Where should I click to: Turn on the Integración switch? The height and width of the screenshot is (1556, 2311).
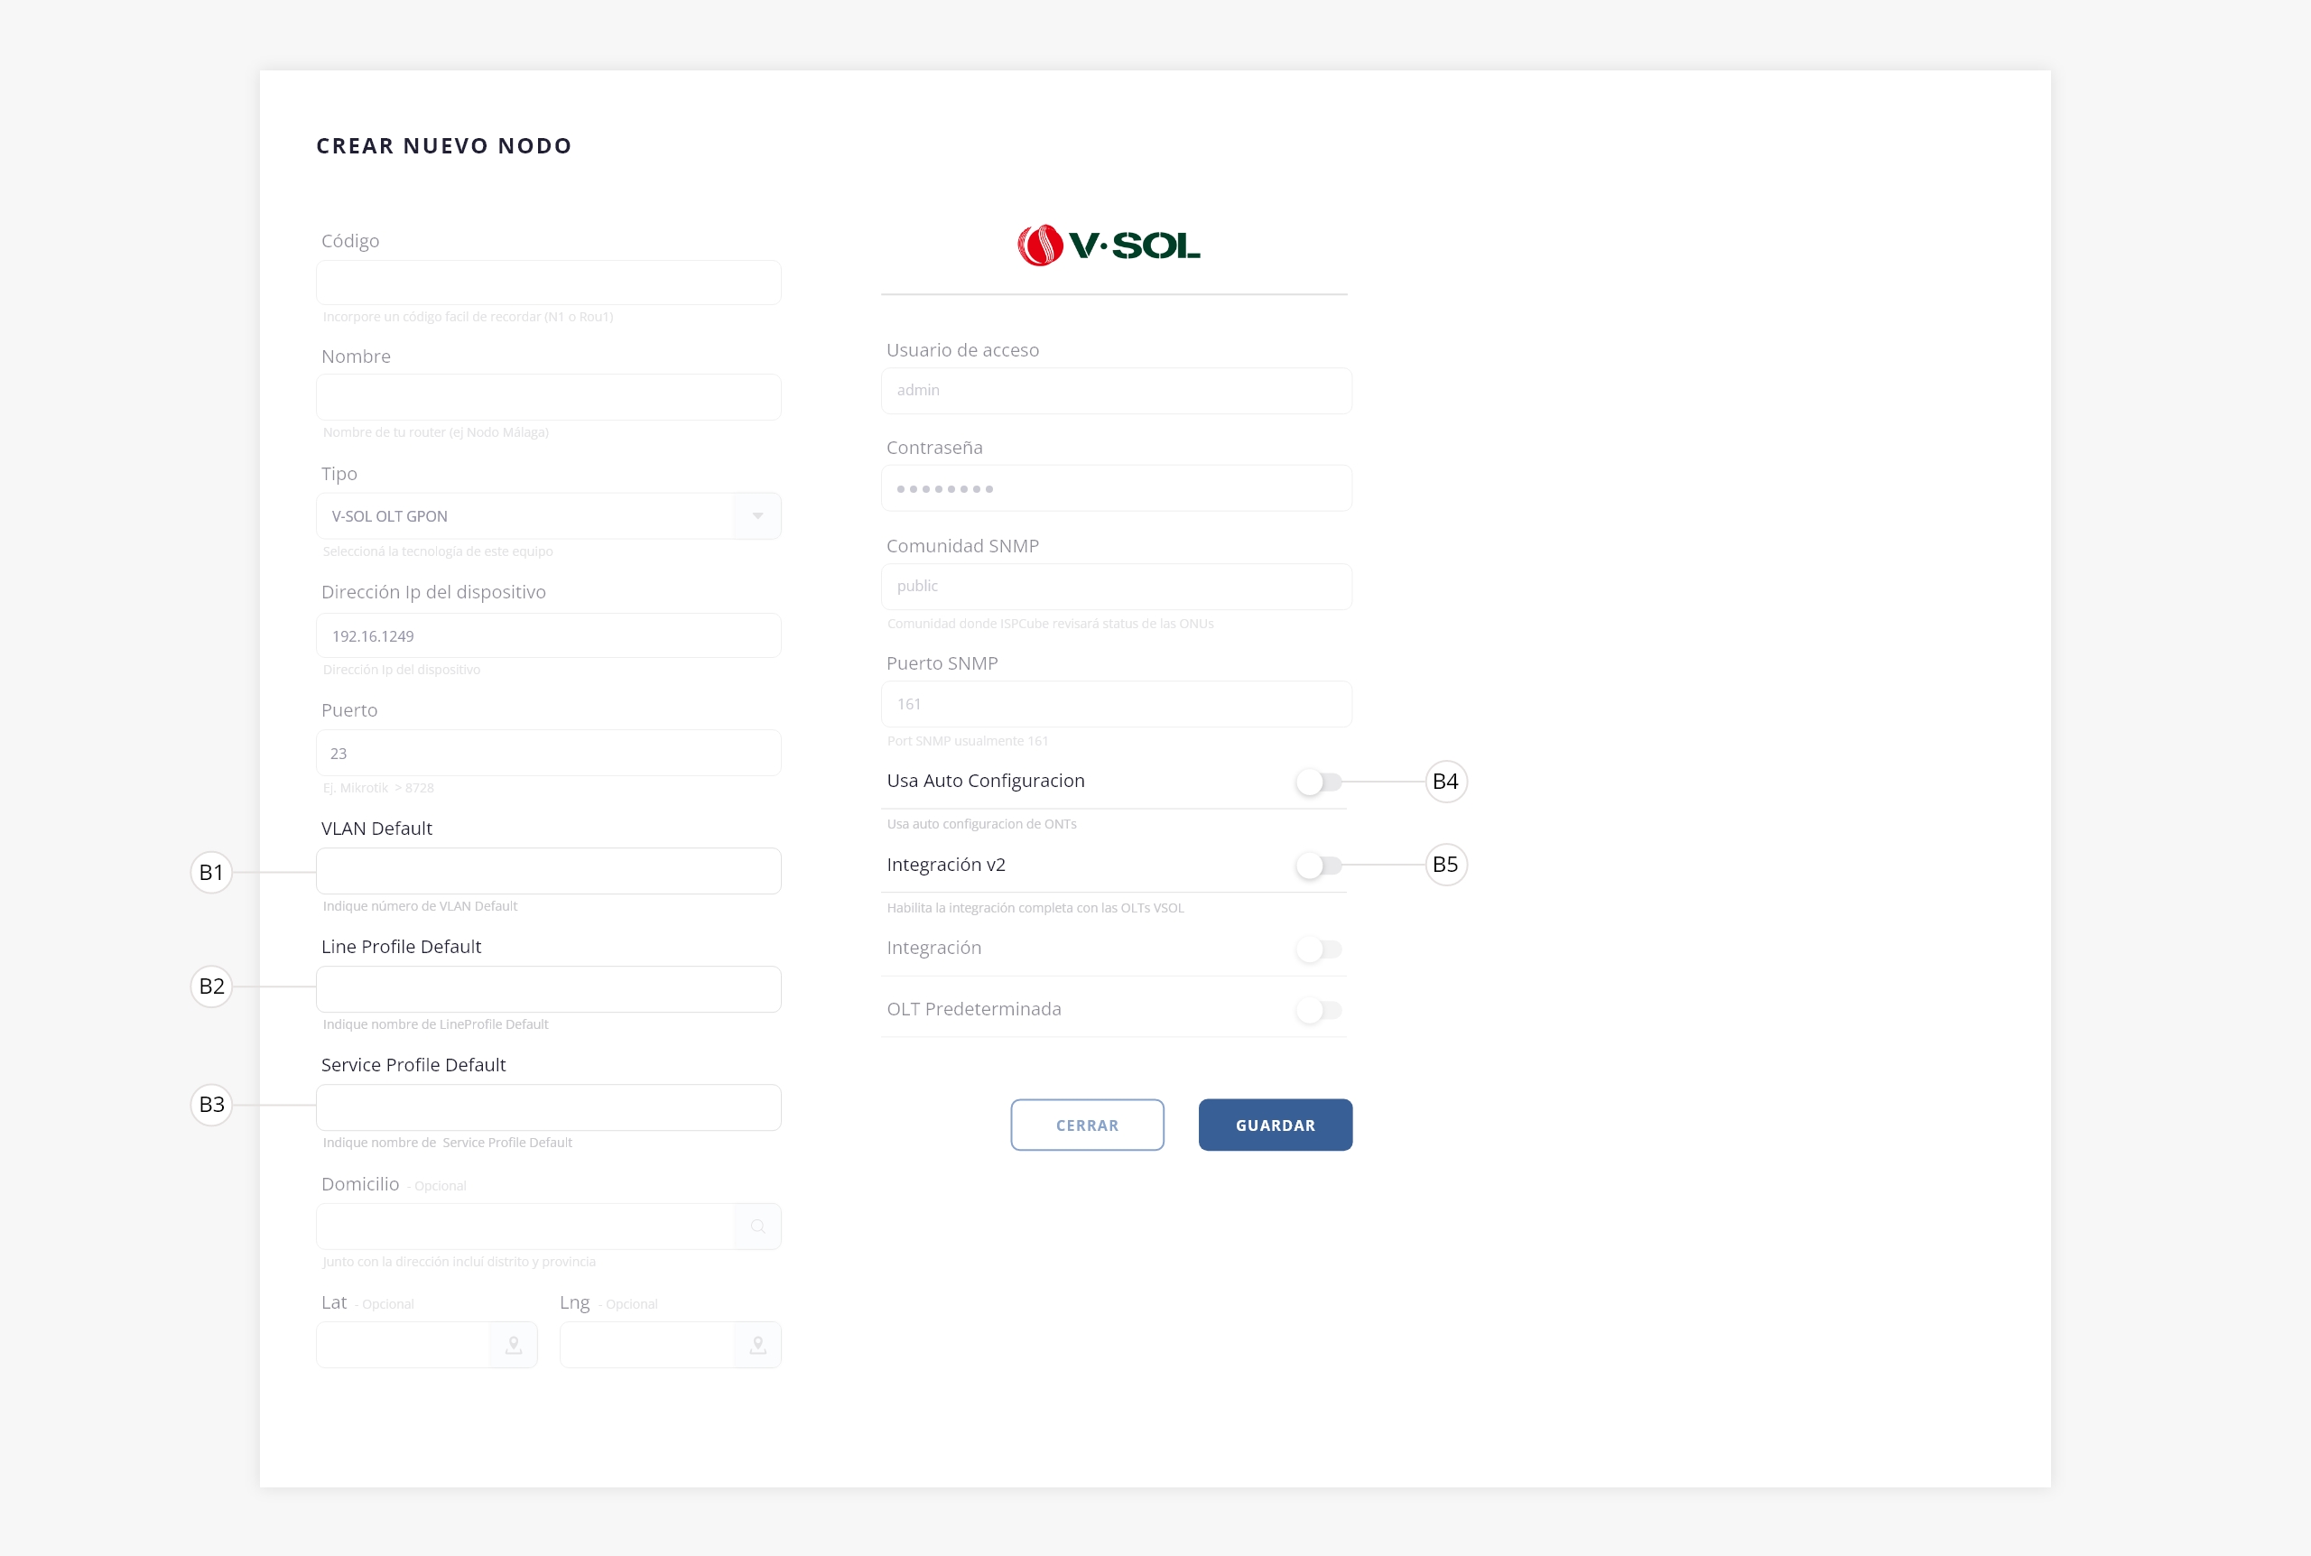(x=1318, y=949)
